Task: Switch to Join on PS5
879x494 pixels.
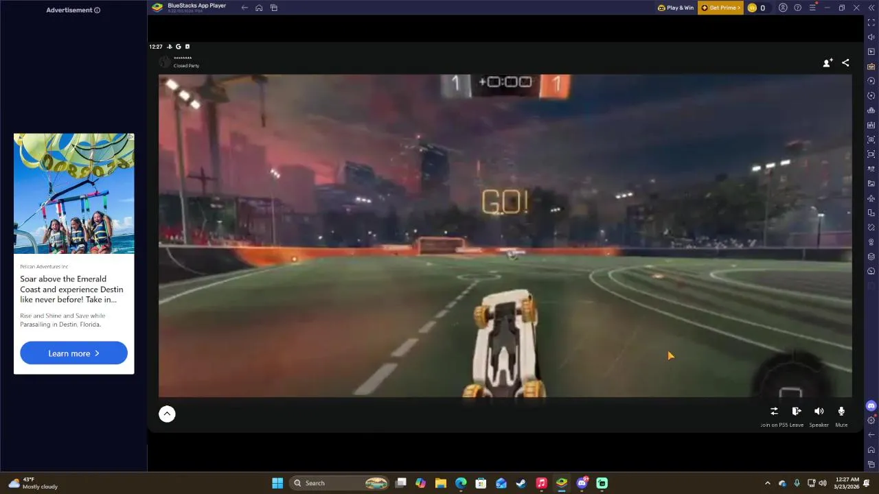Action: click(x=774, y=416)
